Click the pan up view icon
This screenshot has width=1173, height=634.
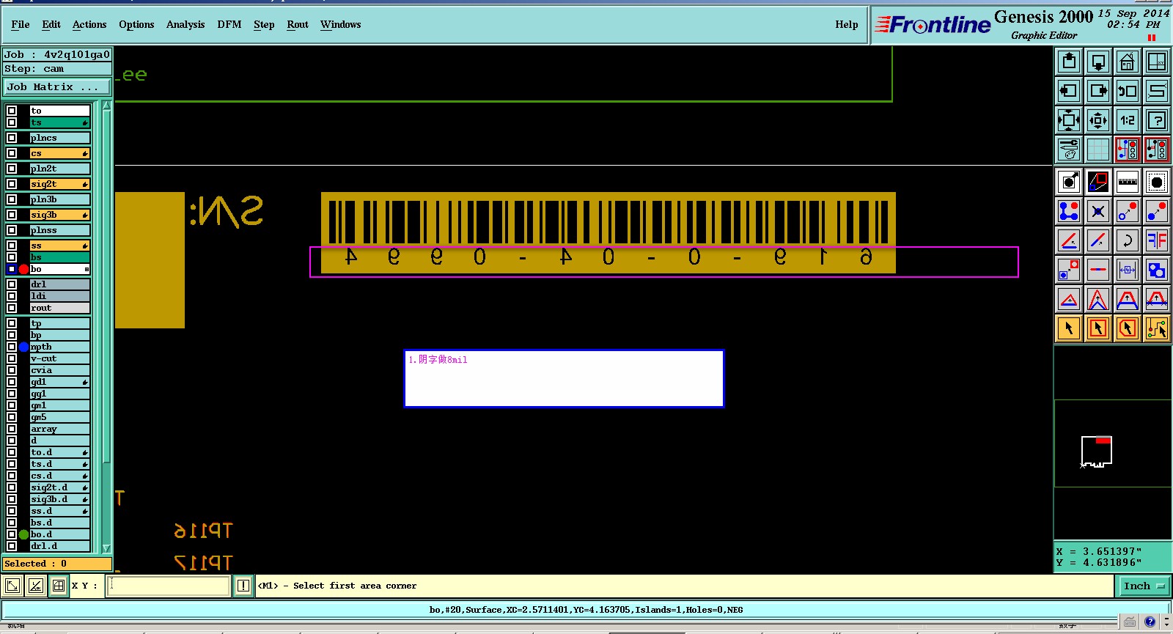[1069, 62]
